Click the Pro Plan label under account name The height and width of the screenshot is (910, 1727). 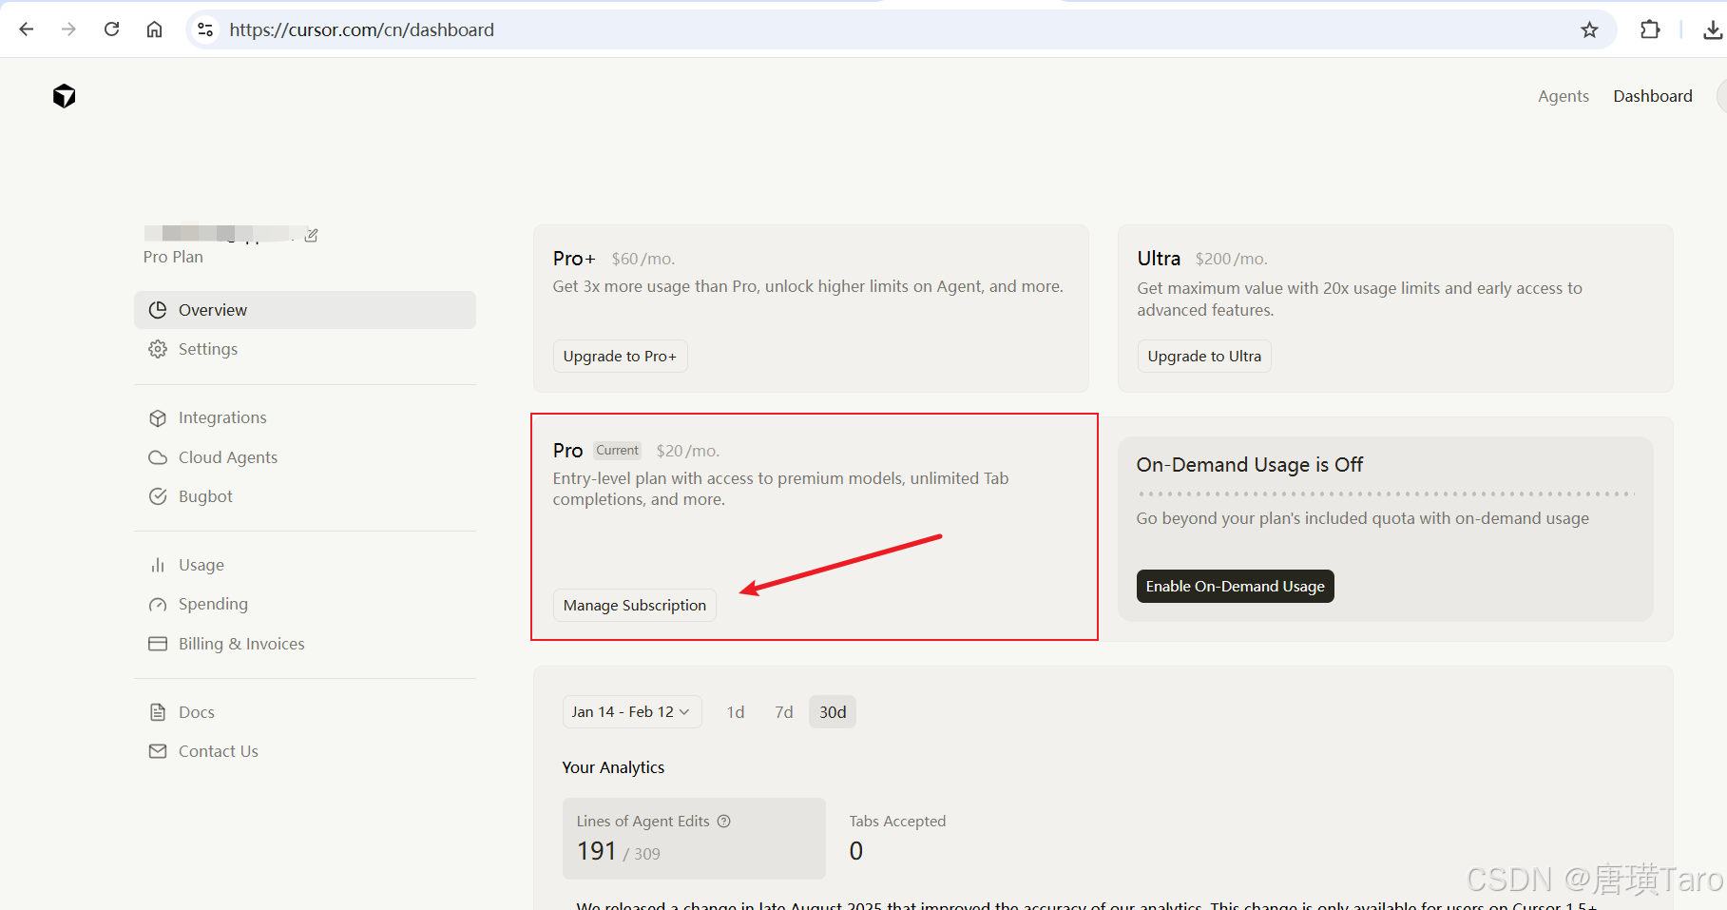[x=173, y=257]
